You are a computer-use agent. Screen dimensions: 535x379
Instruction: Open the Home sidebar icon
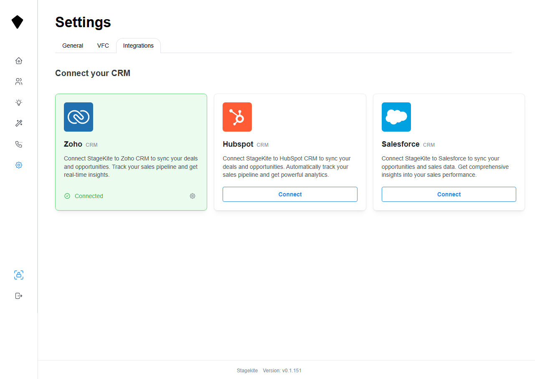[18, 61]
